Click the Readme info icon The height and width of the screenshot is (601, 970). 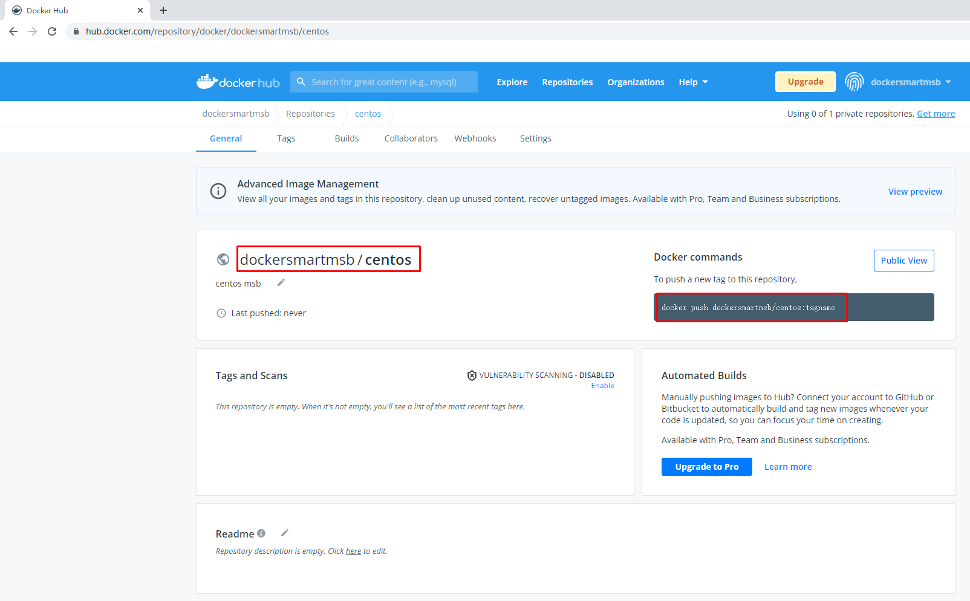click(x=261, y=533)
